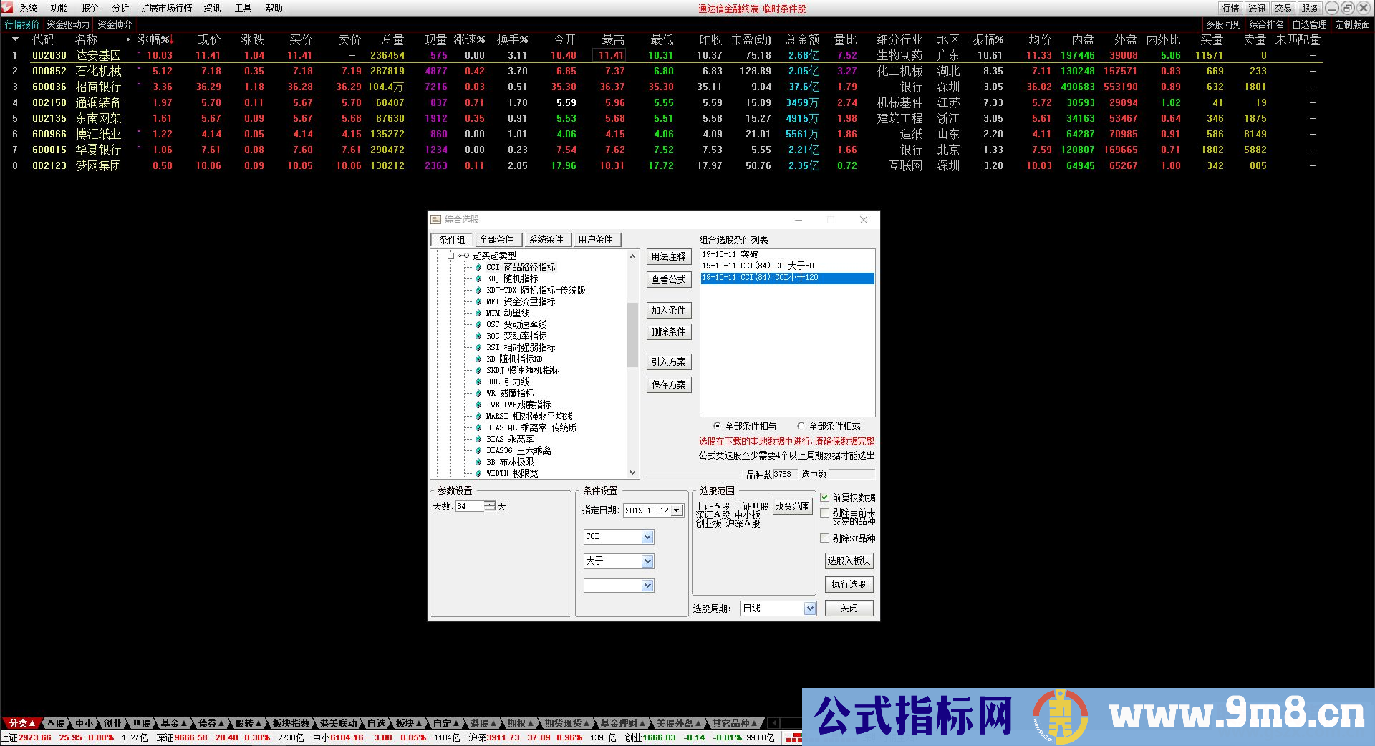Image resolution: width=1375 pixels, height=746 pixels.
Task: Click the MFI 资金流量指标 diamond icon
Action: click(478, 301)
